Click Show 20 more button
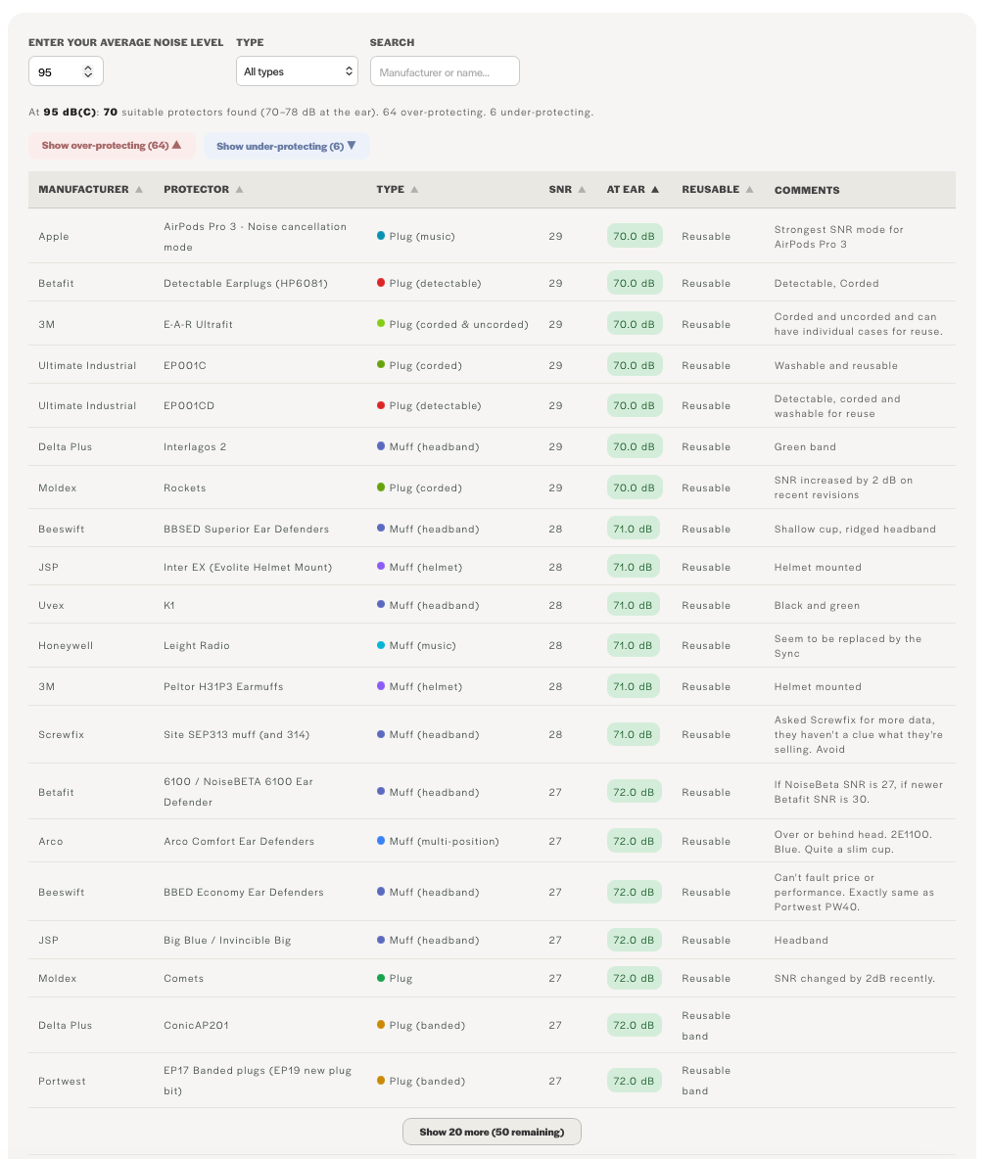Image resolution: width=991 pixels, height=1159 pixels. tap(492, 1132)
